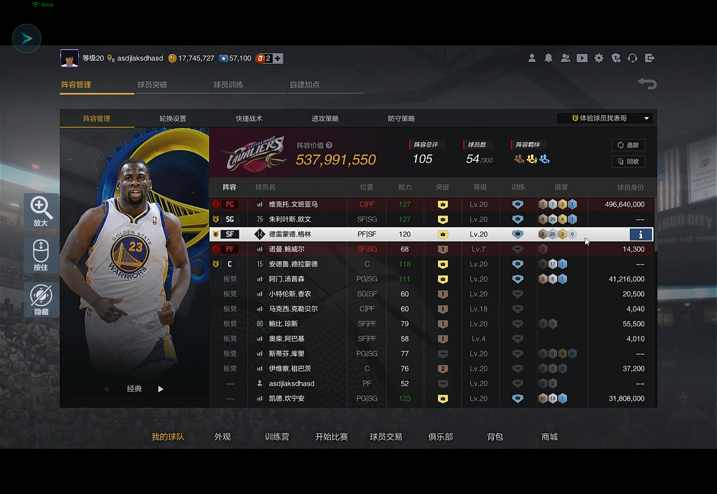Image resolution: width=717 pixels, height=494 pixels.
Task: Click left arrow next to 经典
Action: 106,389
